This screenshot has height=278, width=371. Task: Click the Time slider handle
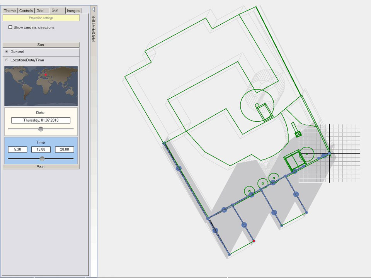click(x=42, y=159)
